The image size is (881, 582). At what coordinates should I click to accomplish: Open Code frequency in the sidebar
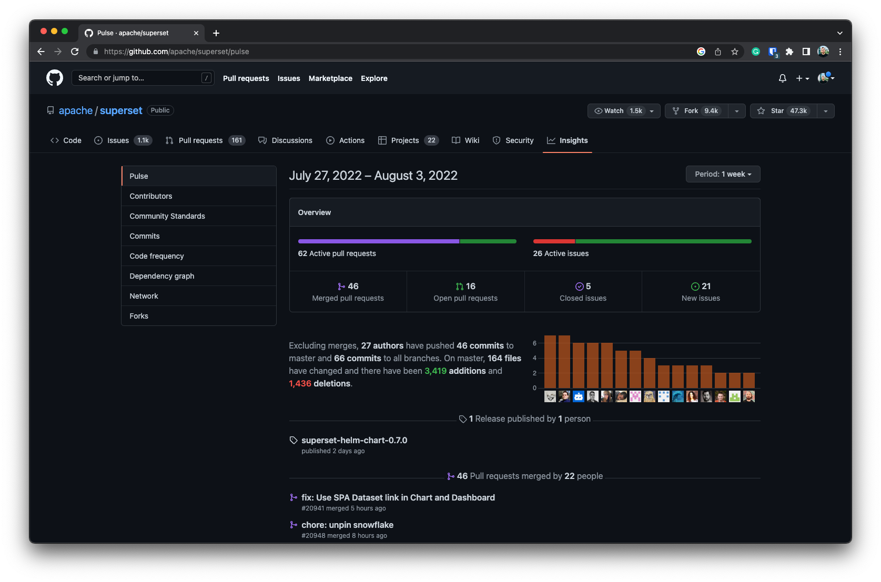click(199, 256)
